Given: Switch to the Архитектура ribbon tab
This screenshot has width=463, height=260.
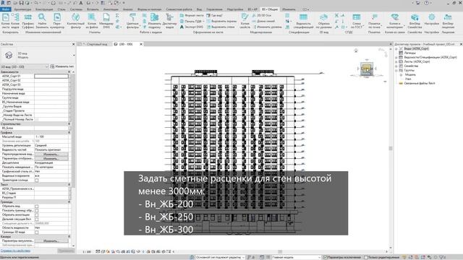Looking at the screenshot, I should (x=22, y=9).
